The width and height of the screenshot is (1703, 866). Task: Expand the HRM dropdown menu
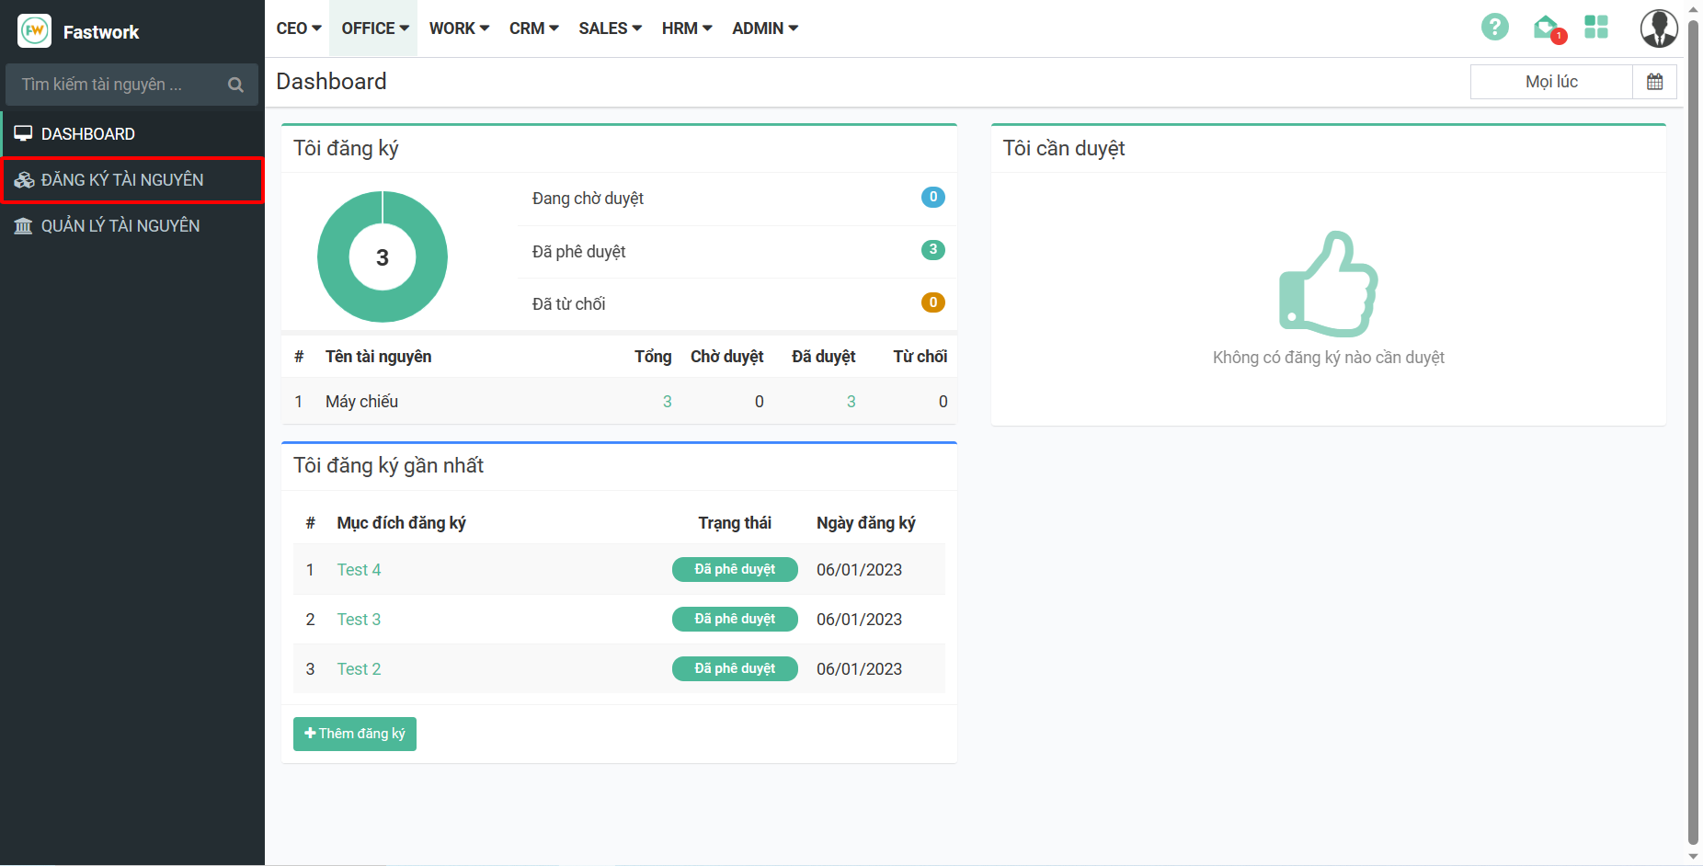[x=687, y=28]
